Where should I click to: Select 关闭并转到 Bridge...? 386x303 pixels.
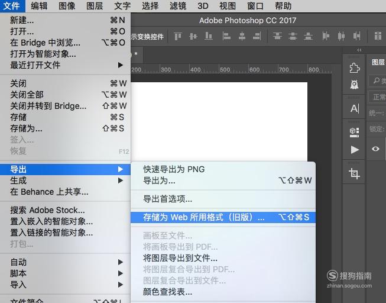(65, 106)
